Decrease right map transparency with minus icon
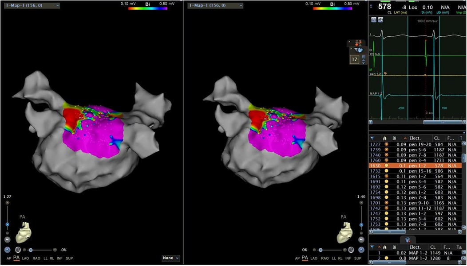The image size is (467, 266). 314,250
